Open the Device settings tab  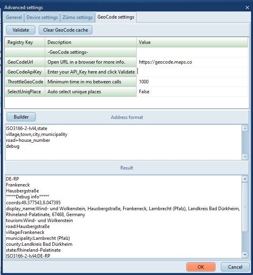coord(42,17)
